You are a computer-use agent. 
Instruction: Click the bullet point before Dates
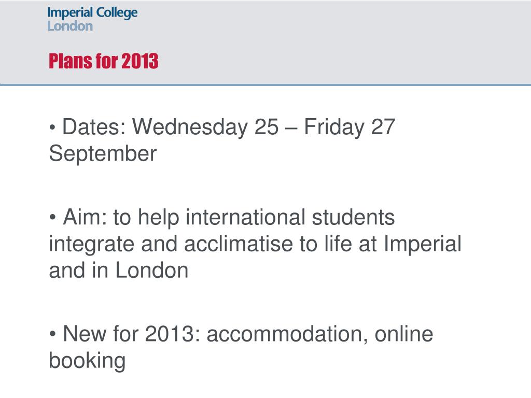point(52,128)
